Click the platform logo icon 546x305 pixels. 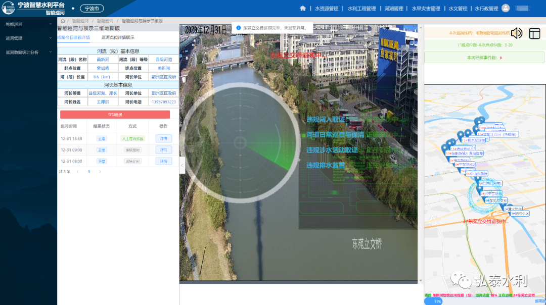click(x=9, y=8)
